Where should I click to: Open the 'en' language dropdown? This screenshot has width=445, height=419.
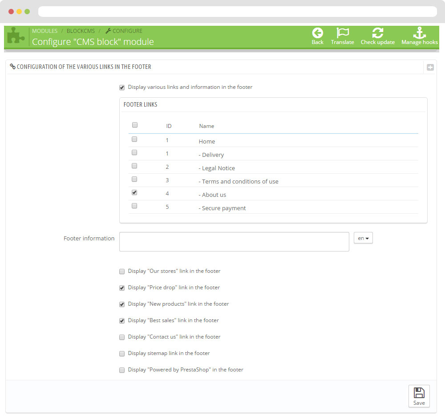coord(363,238)
